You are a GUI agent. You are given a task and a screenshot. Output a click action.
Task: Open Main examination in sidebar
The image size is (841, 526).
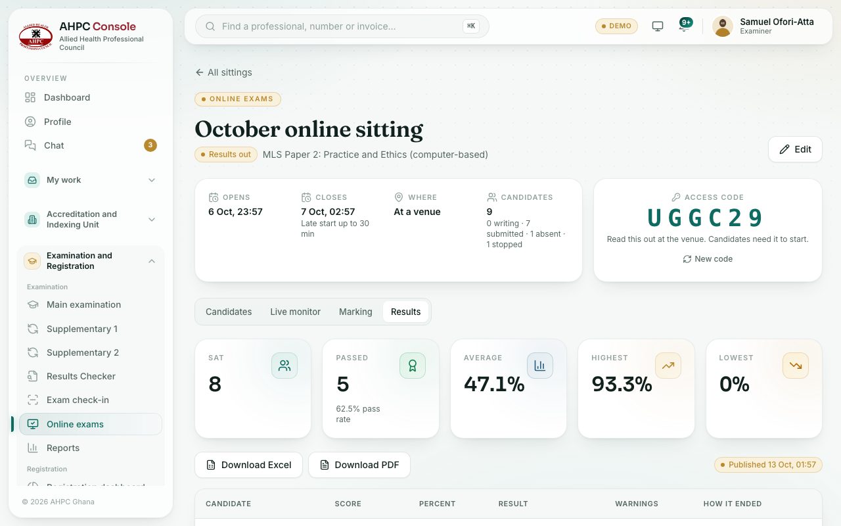click(91, 304)
